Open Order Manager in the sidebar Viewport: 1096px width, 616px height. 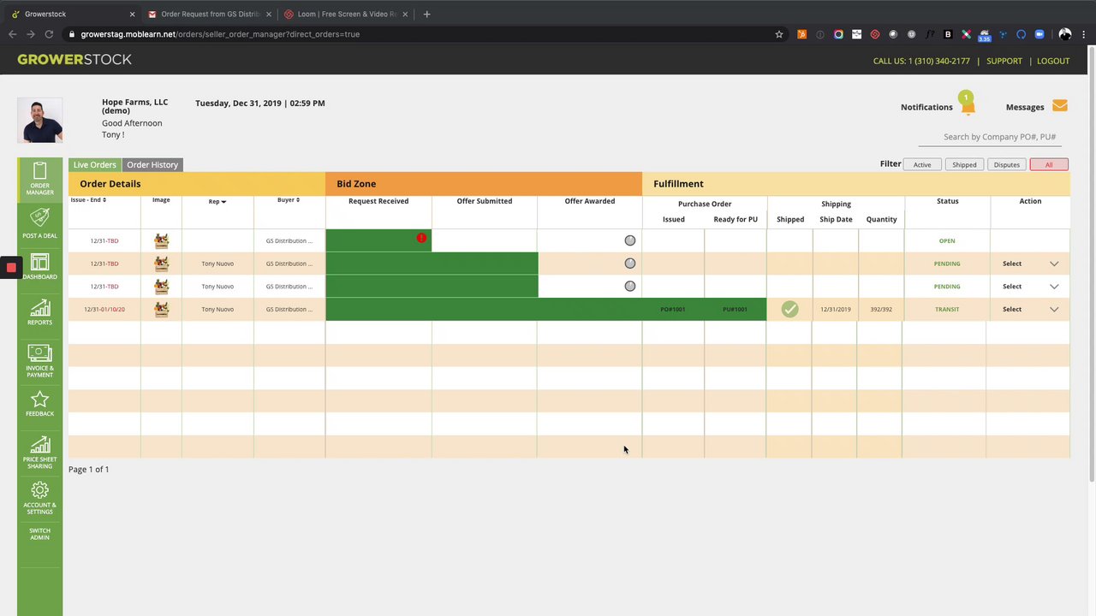39,179
